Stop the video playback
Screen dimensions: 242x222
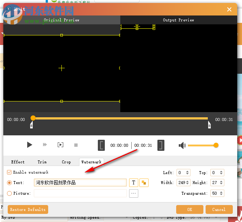point(76,145)
